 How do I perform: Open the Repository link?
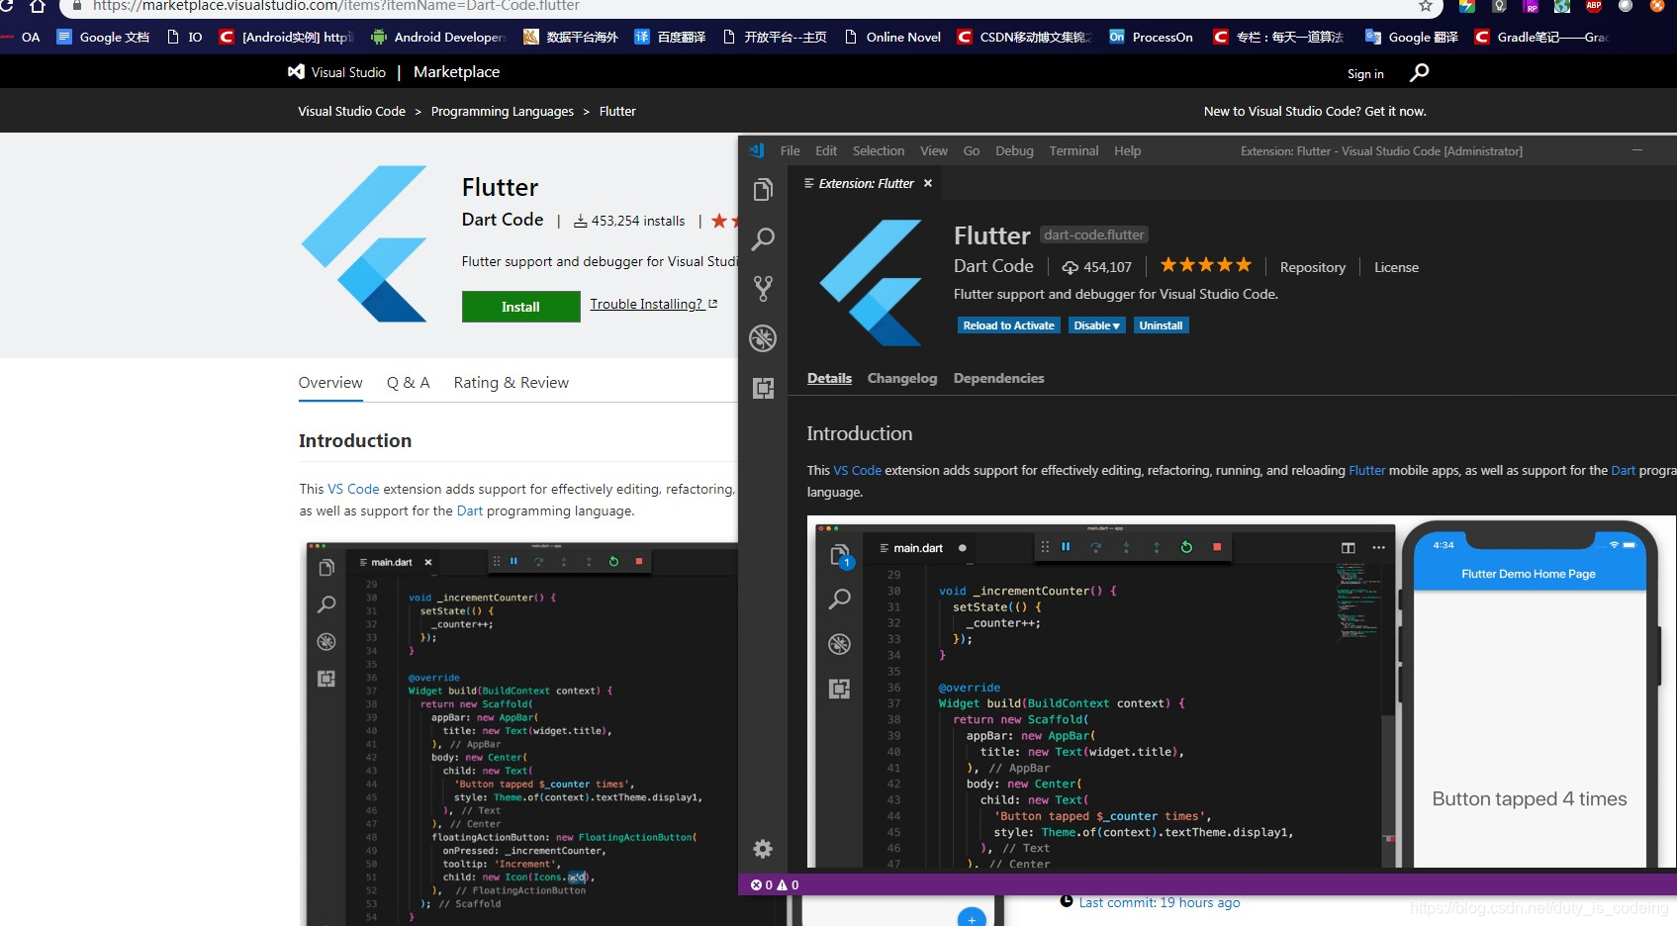1312,267
